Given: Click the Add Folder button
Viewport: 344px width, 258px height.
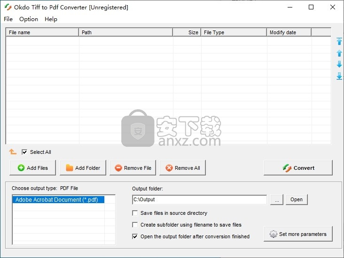Looking at the screenshot, I should coord(83,168).
